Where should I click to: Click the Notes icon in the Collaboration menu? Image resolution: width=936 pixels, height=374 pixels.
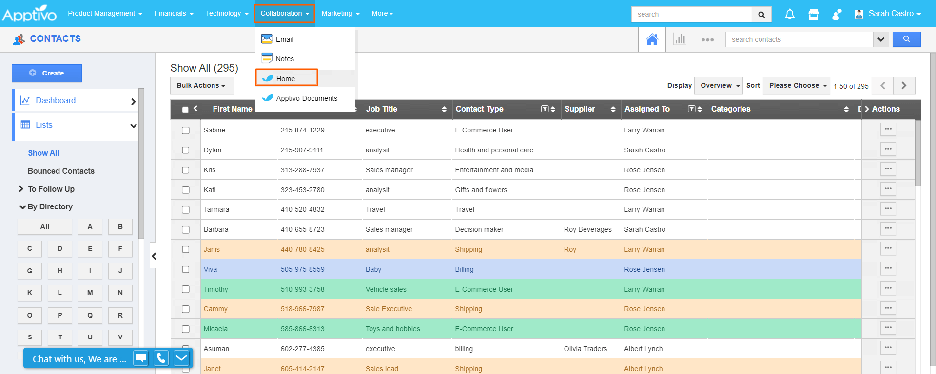pos(267,58)
